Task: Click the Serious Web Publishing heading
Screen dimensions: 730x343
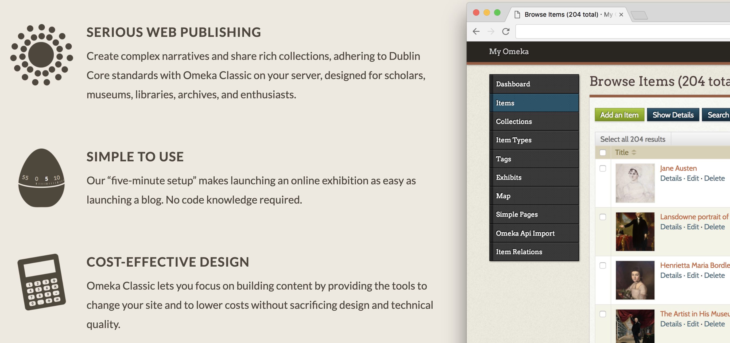Action: 174,32
